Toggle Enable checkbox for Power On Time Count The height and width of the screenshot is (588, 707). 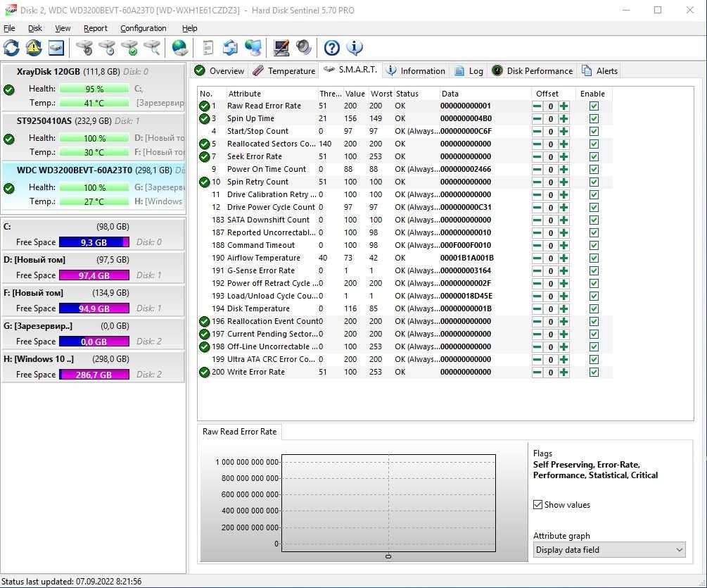click(594, 169)
